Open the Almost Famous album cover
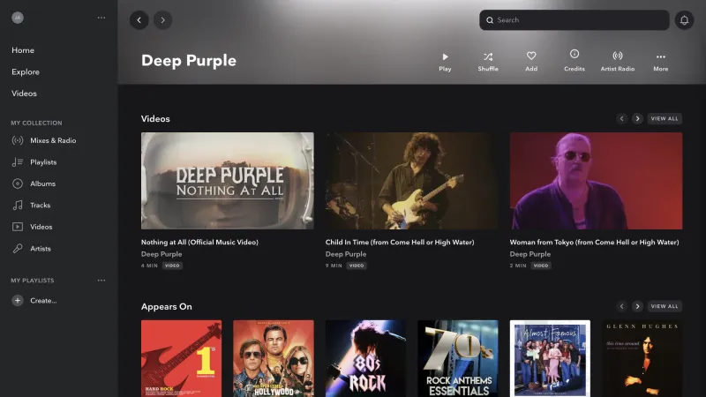This screenshot has height=397, width=706. (550, 358)
